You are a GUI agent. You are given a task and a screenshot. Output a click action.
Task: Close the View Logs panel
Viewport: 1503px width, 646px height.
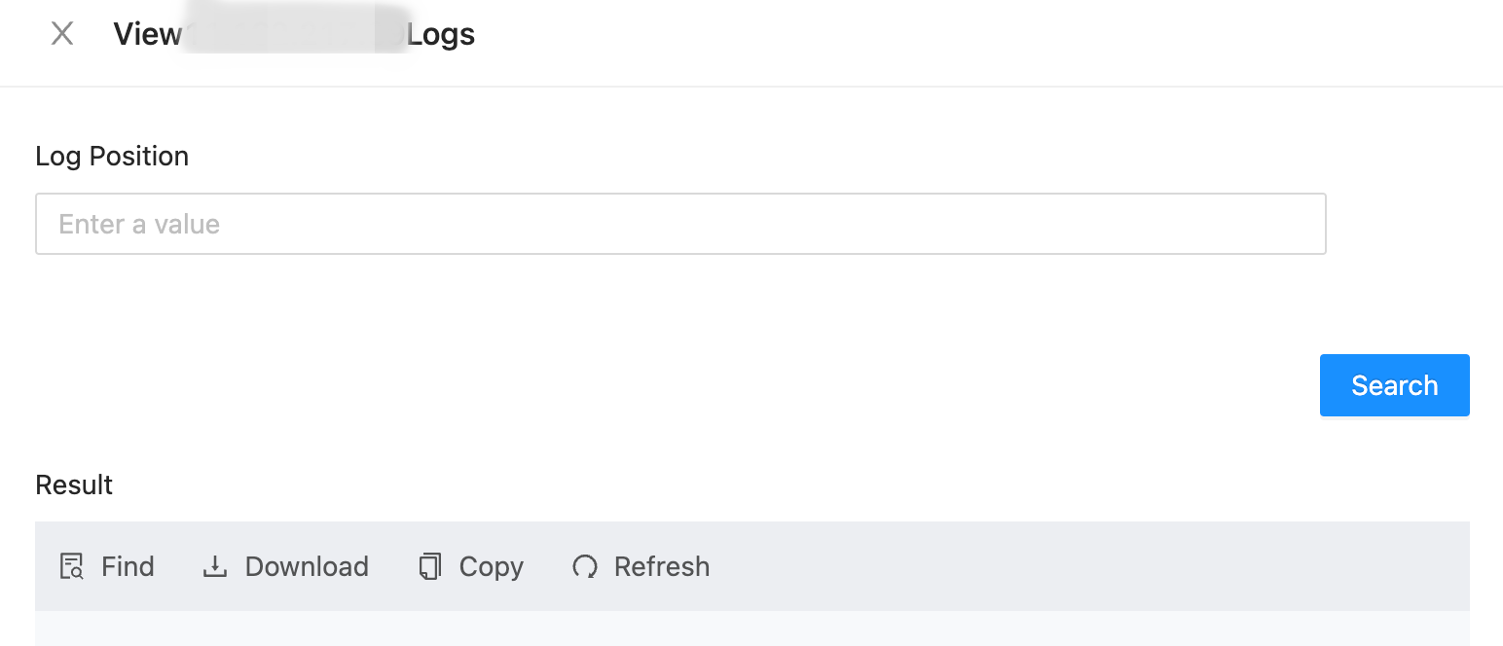[x=62, y=34]
